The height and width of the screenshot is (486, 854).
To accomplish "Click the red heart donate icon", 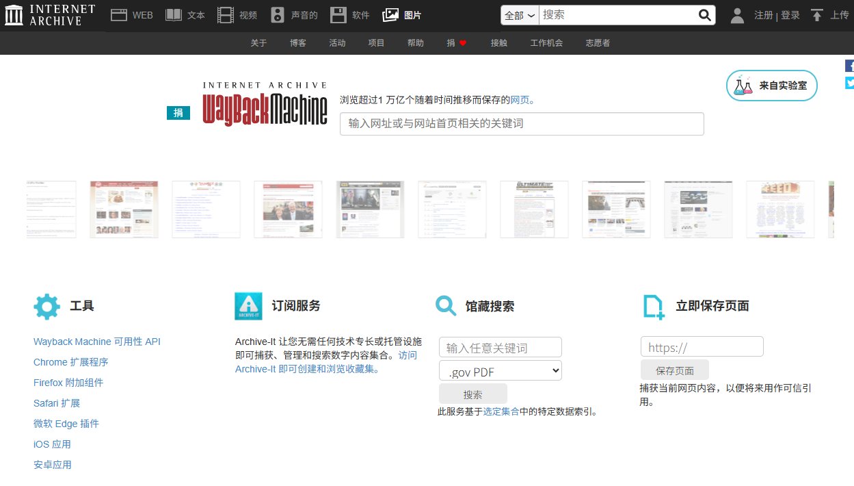I will 463,43.
